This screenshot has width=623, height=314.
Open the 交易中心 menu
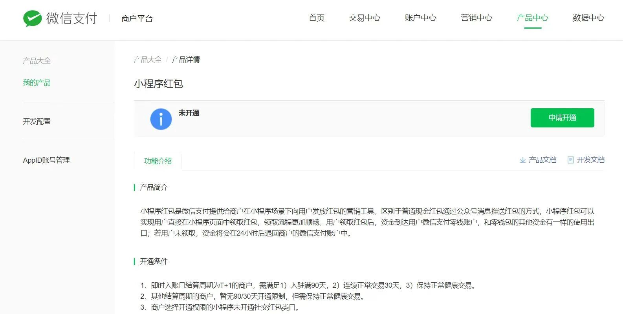point(365,18)
